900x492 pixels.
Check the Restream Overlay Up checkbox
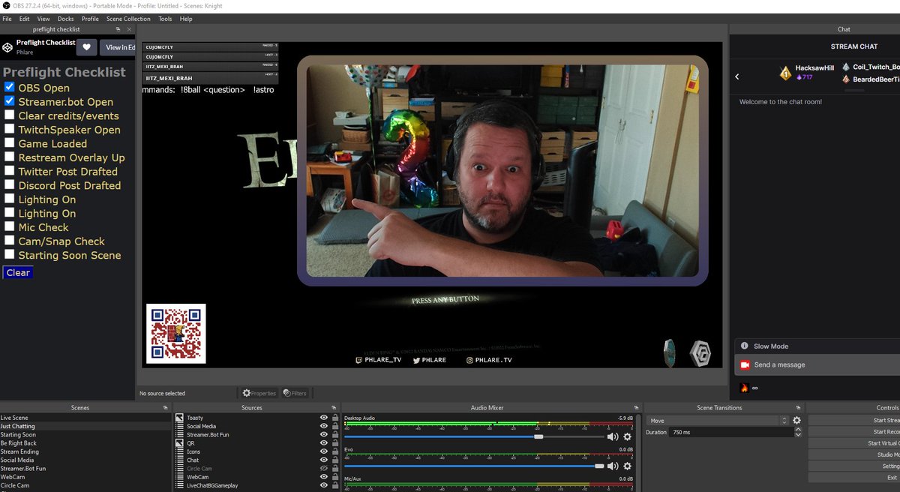coord(10,157)
